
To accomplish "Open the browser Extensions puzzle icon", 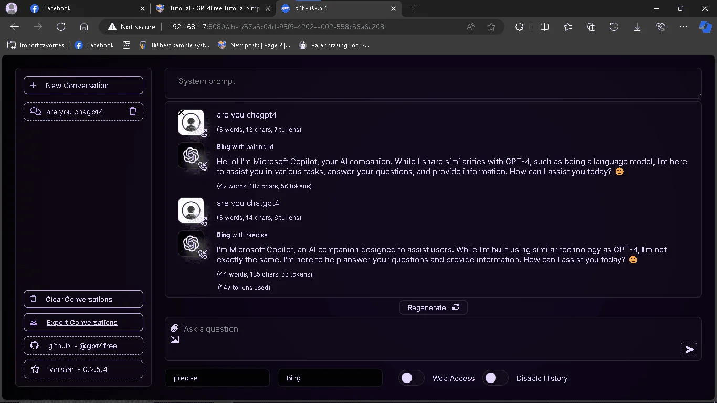I will (x=520, y=27).
